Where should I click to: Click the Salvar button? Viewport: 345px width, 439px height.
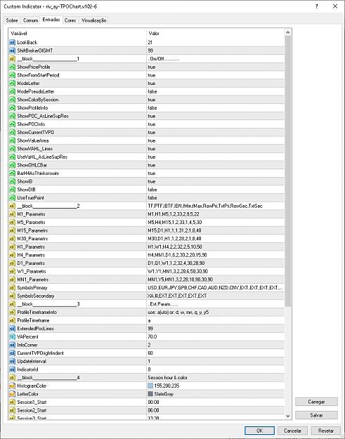point(316,415)
